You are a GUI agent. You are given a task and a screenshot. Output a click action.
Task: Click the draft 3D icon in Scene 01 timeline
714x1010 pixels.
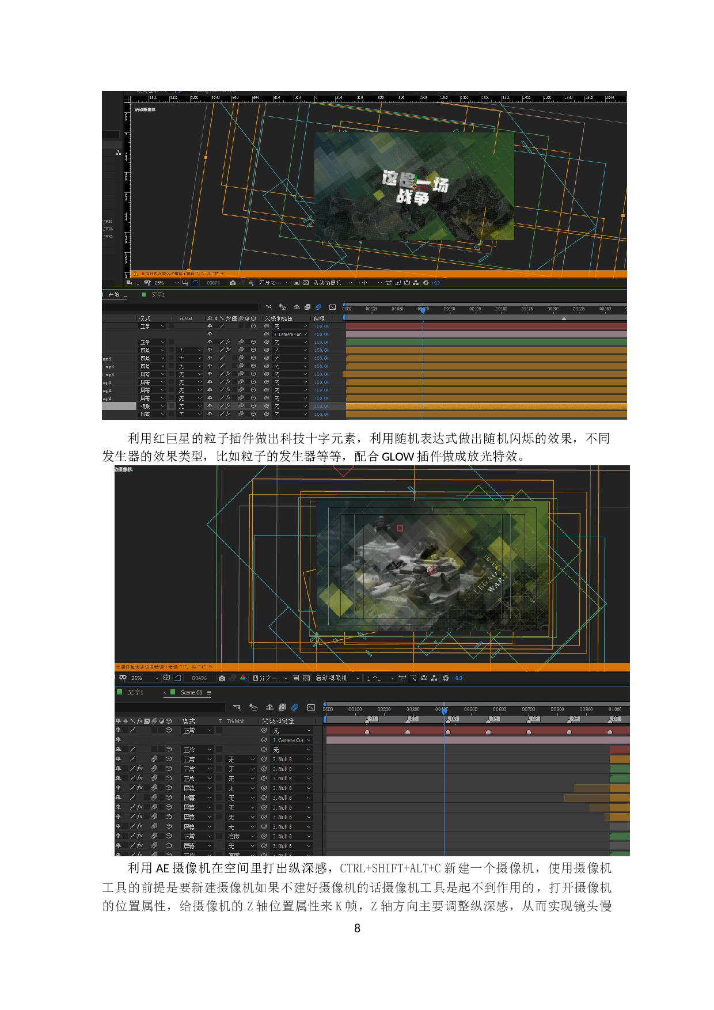(x=253, y=707)
